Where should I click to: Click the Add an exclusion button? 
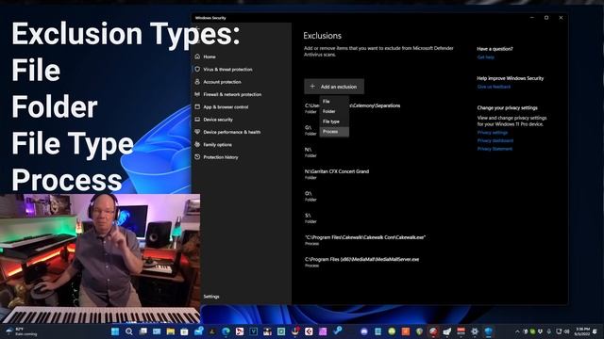(334, 87)
